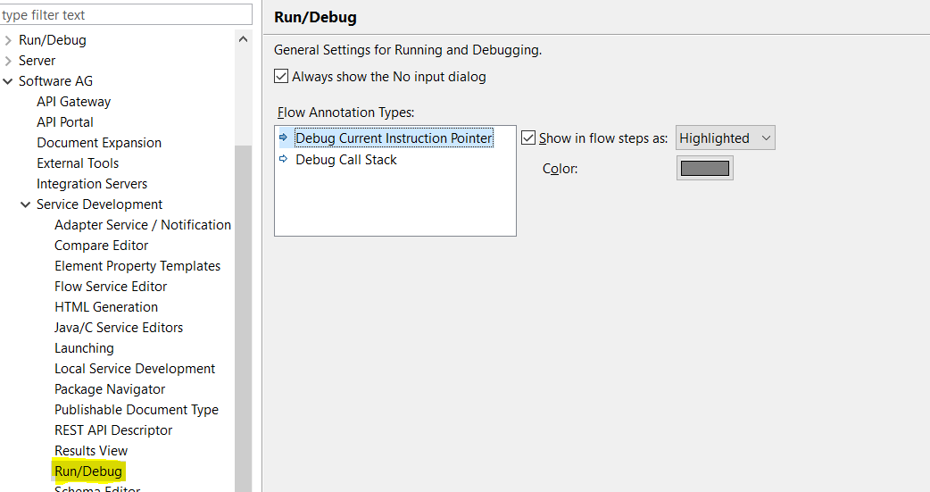Select API Gateway preference page
The height and width of the screenshot is (492, 930).
[73, 102]
